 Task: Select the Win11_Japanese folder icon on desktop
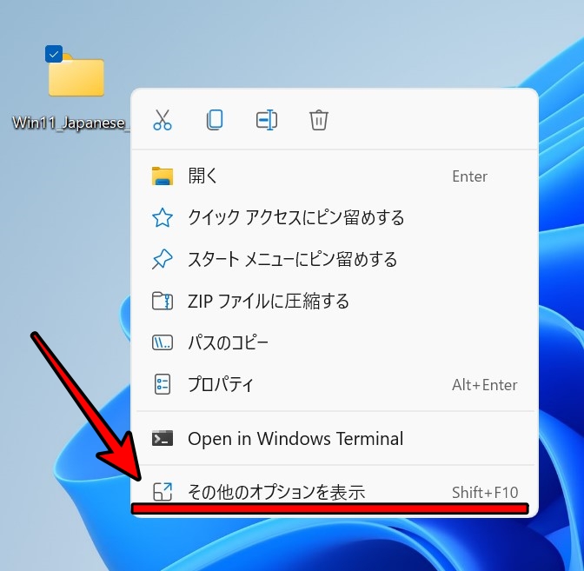(x=76, y=76)
